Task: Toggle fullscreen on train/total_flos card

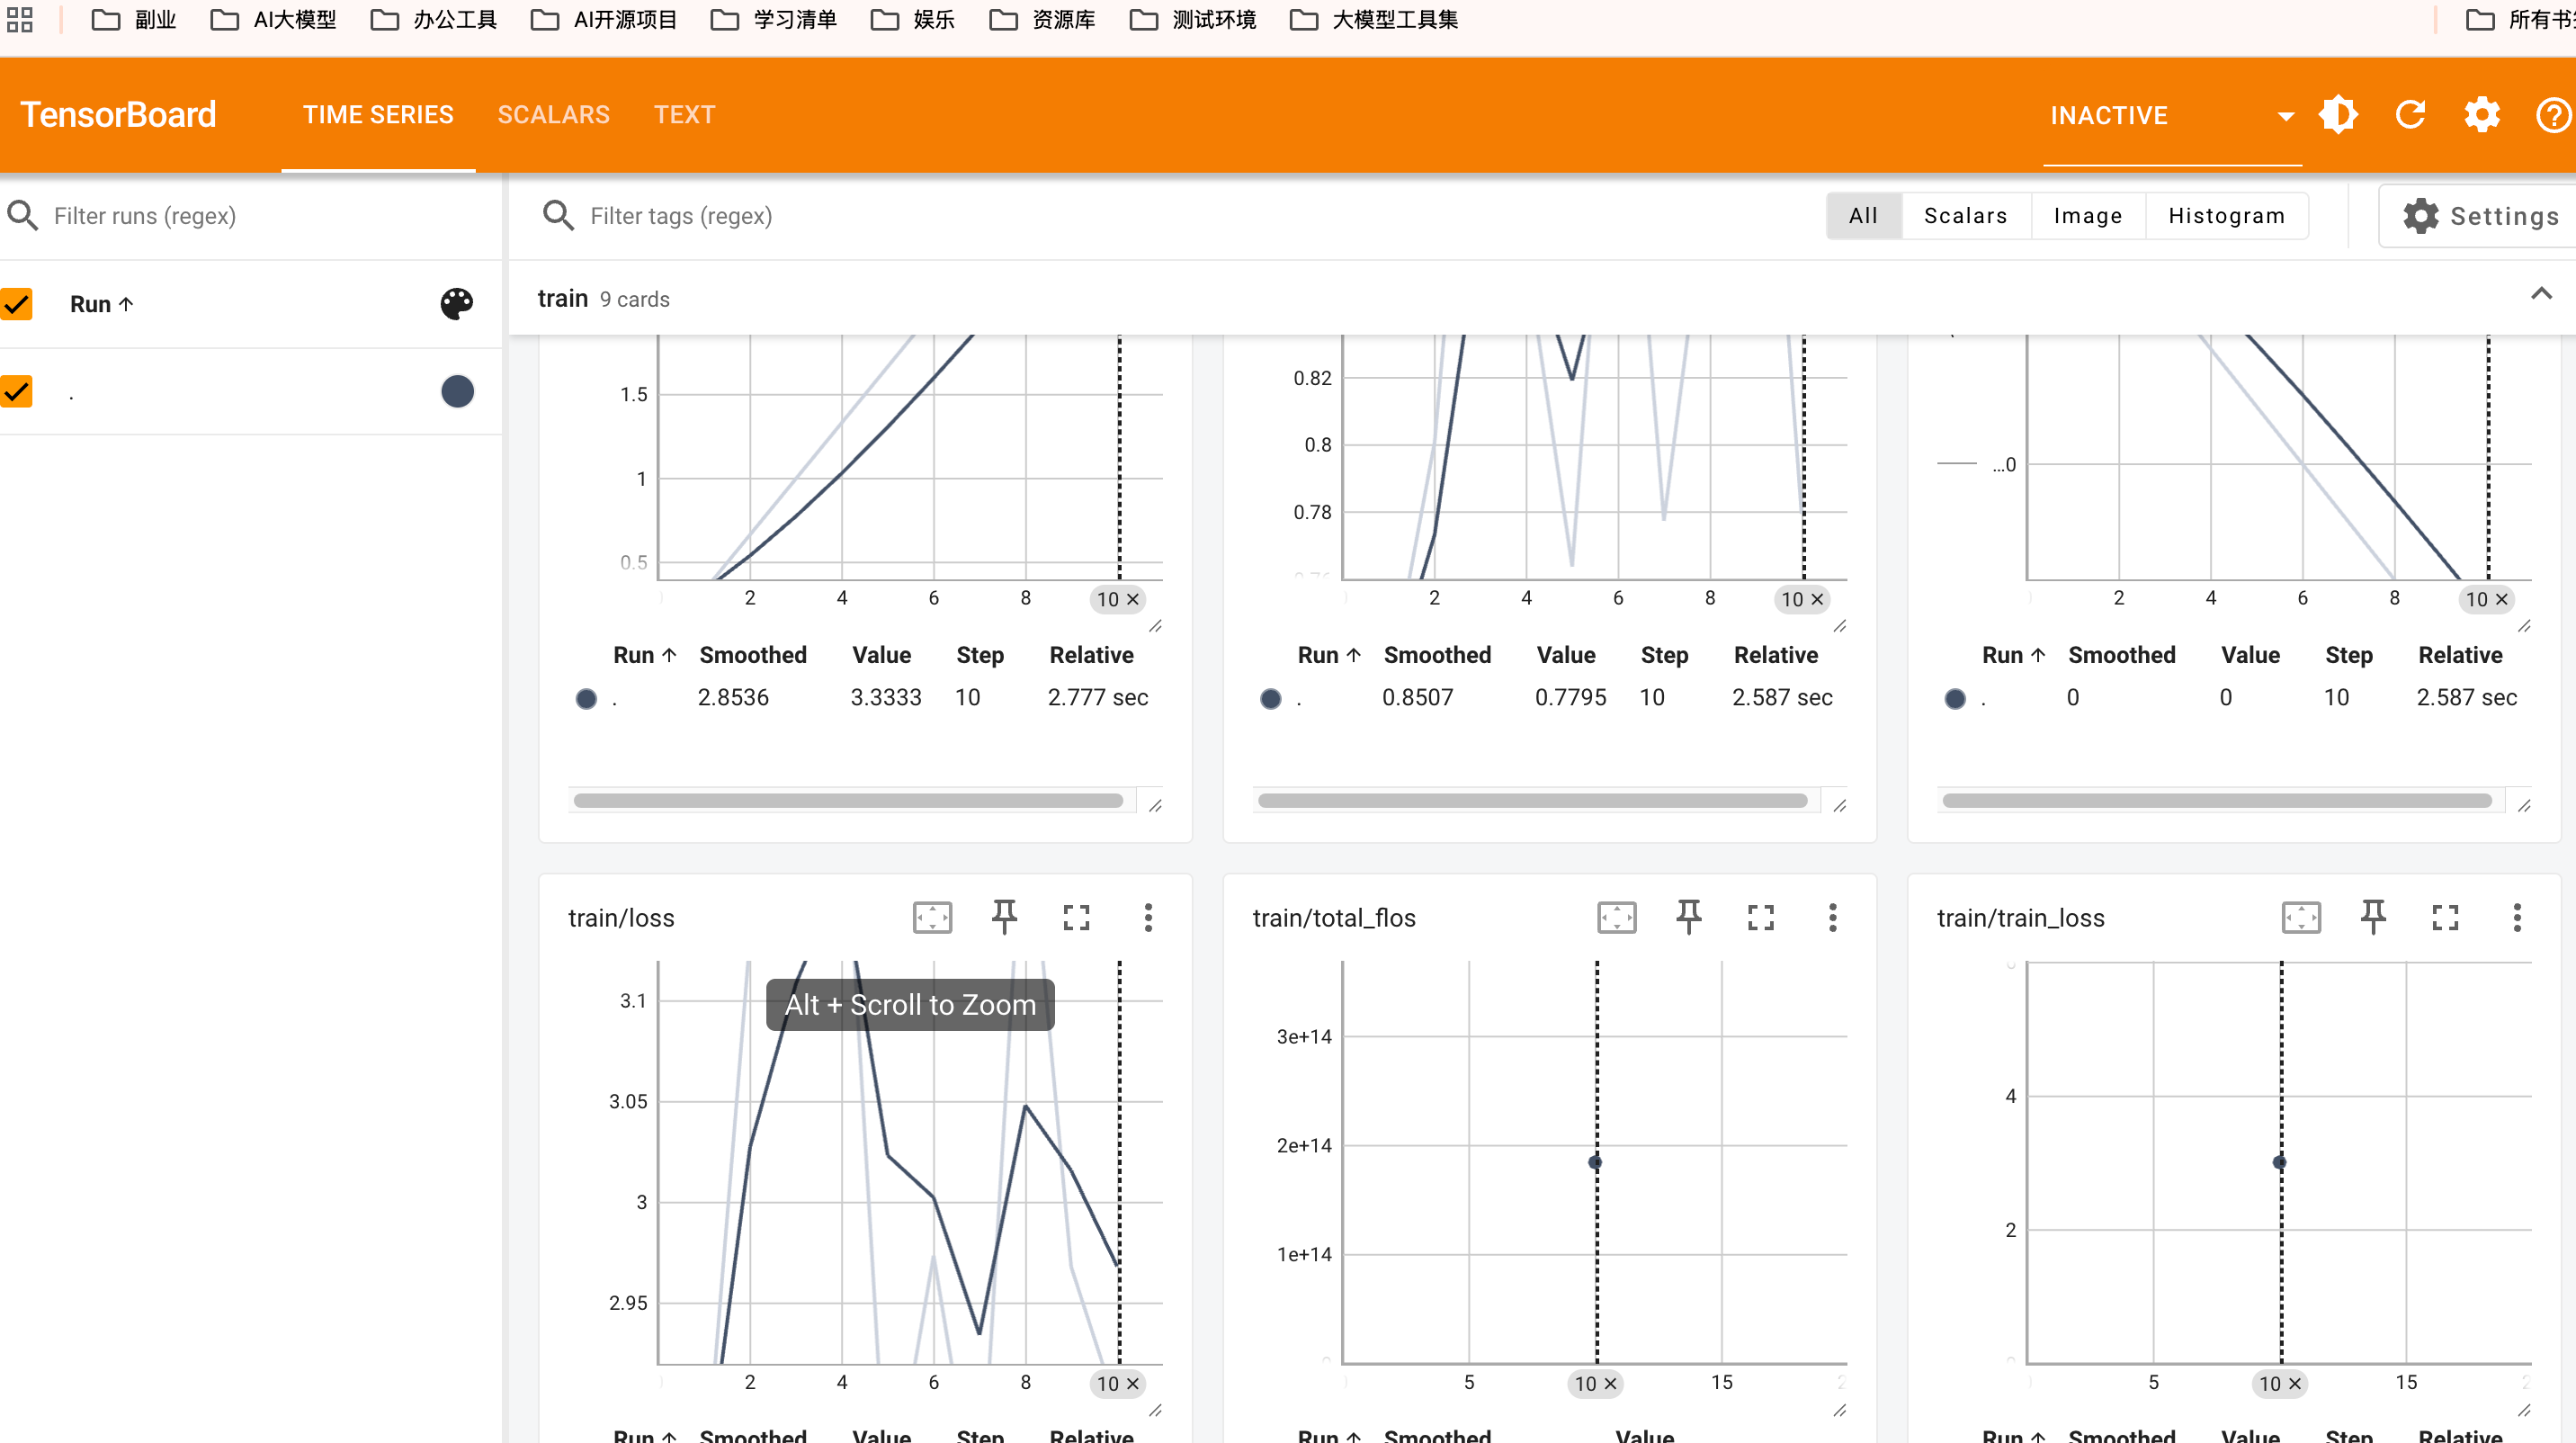Action: click(x=1760, y=916)
